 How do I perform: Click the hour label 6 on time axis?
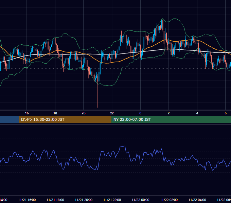pos(226,113)
